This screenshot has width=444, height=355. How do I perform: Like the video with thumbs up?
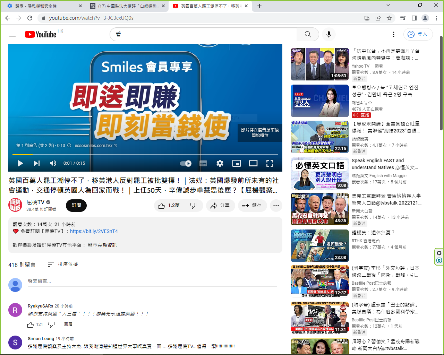169,206
